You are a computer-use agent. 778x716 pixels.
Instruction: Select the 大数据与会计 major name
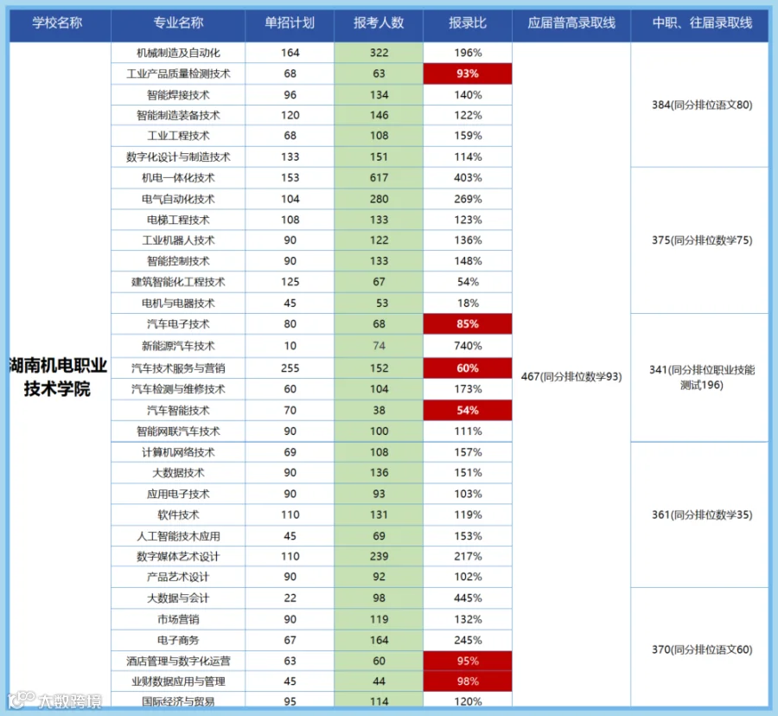[x=178, y=598]
